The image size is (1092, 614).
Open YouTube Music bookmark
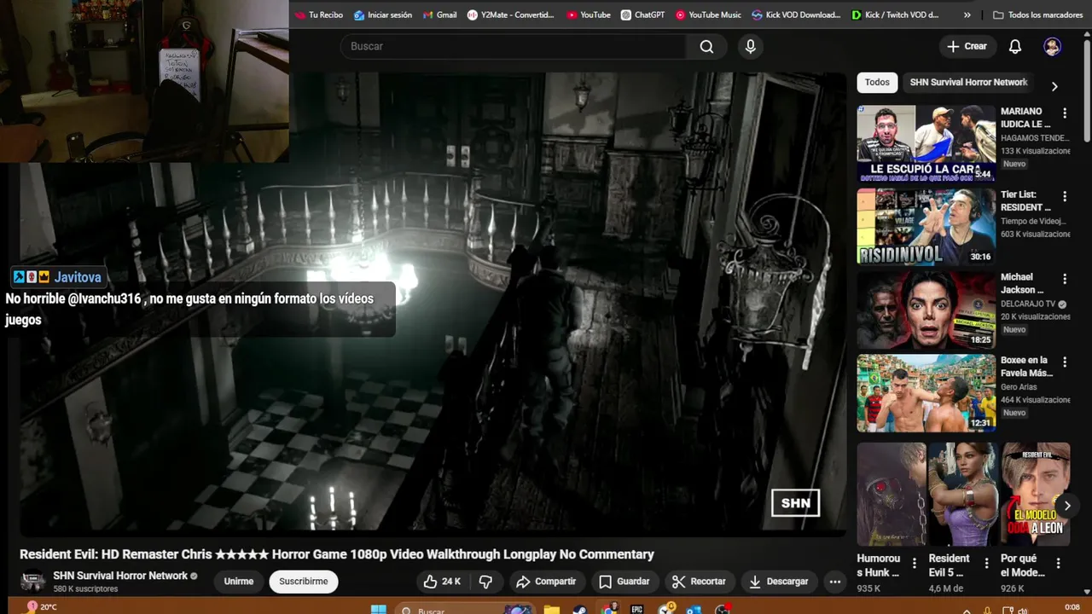coord(708,14)
